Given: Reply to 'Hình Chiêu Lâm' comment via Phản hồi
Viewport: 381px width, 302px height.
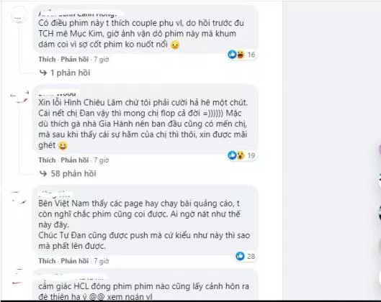Looking at the screenshot, I should 74,160.
